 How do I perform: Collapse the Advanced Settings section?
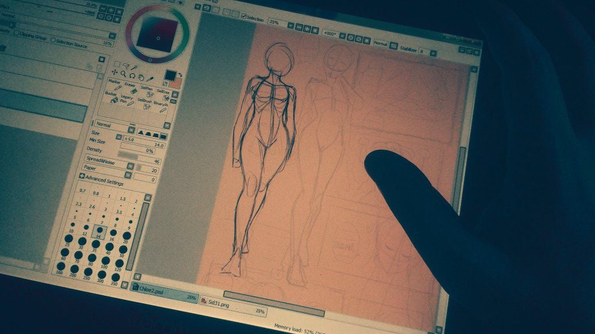82,176
